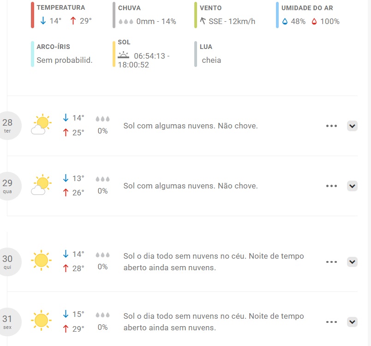Click the sun-and-cloud icon for day 29

tap(41, 185)
